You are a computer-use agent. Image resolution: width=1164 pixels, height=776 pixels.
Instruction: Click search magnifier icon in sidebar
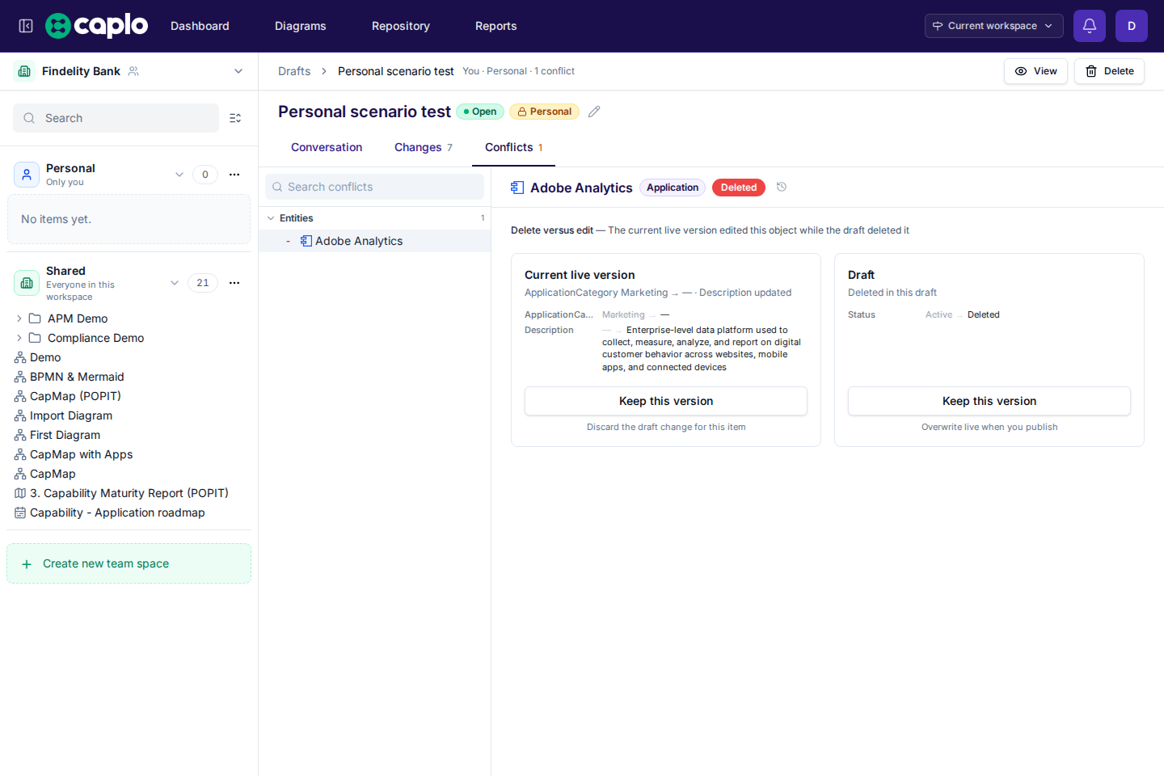[29, 118]
